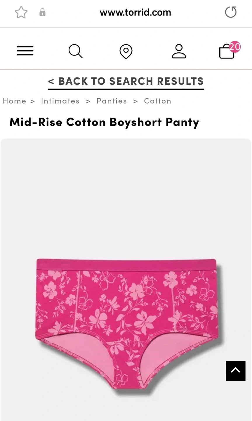Open the Panties breadcrumb category

[x=112, y=101]
